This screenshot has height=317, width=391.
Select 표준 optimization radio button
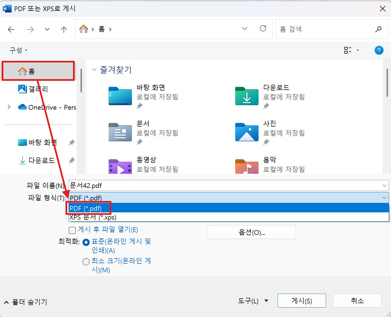click(86, 242)
